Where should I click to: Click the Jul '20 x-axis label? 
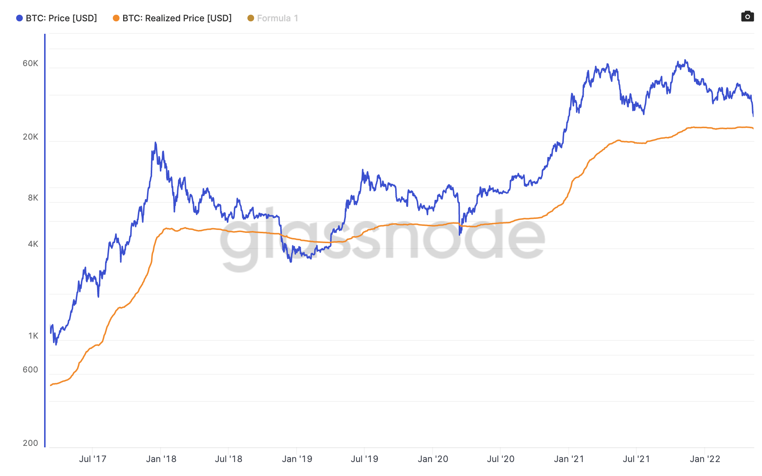(x=500, y=459)
